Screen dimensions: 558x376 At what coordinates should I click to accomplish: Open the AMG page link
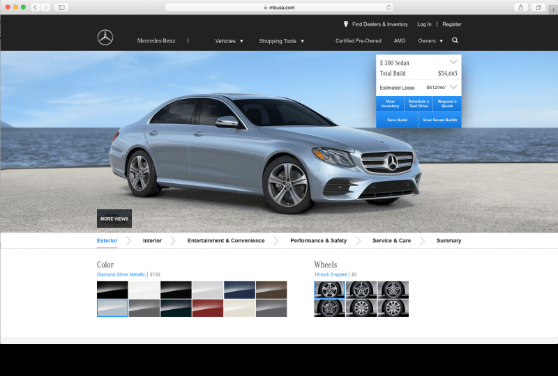(399, 41)
